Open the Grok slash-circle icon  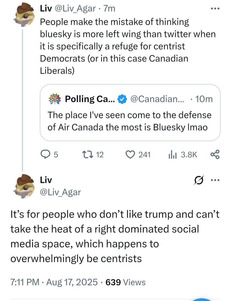click(199, 181)
